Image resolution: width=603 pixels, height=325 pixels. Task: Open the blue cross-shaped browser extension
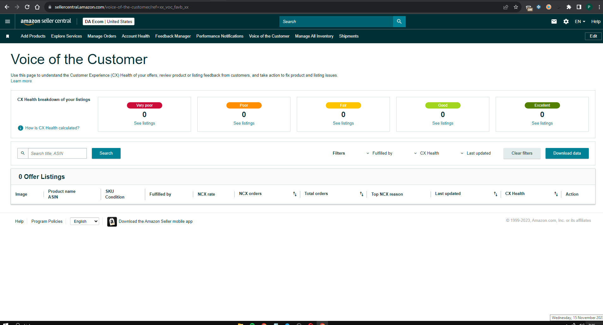pos(539,7)
